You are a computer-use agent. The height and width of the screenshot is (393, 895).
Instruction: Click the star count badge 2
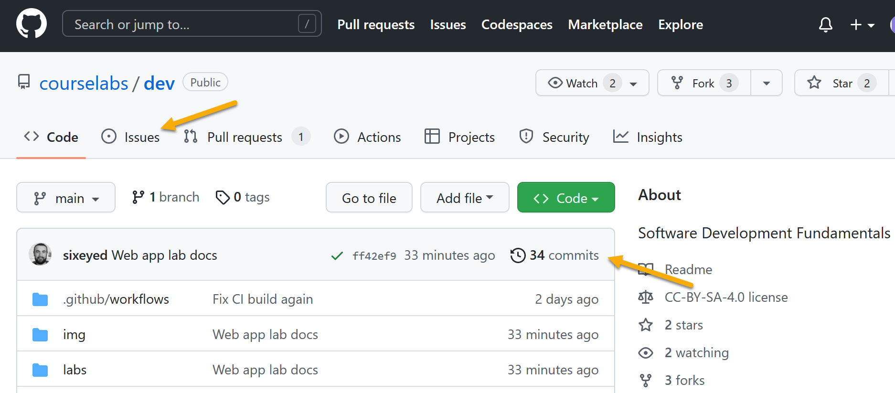tap(867, 83)
